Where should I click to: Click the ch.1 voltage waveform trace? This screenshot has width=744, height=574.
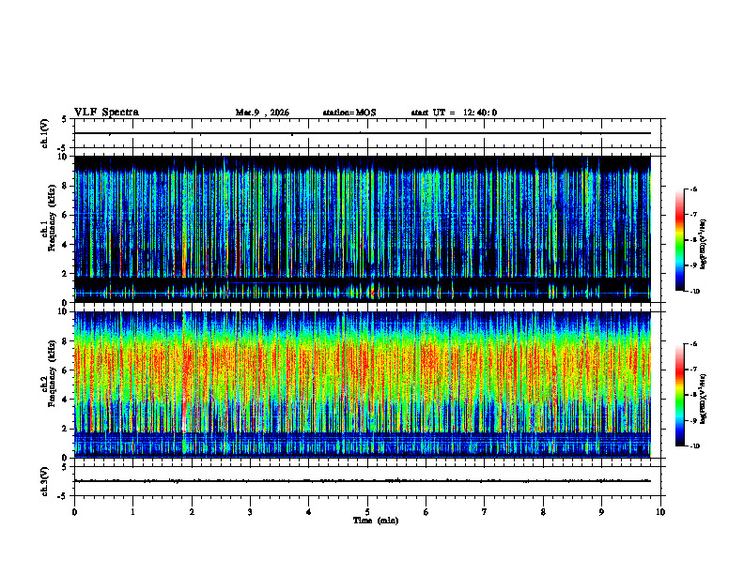click(363, 133)
